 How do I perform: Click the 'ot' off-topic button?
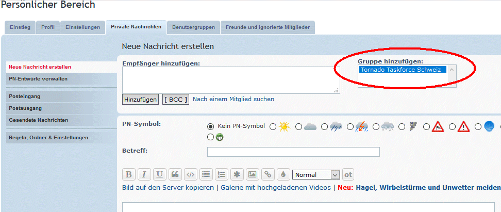(x=348, y=174)
